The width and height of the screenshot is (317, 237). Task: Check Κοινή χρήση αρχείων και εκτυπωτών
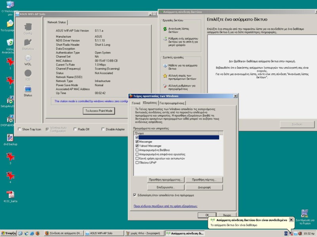coord(137,158)
